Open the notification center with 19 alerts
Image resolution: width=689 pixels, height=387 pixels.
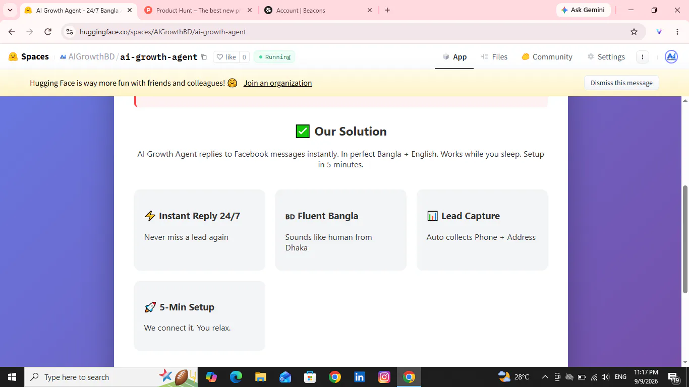click(673, 377)
